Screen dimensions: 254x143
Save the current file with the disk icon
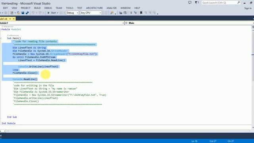tap(23, 13)
